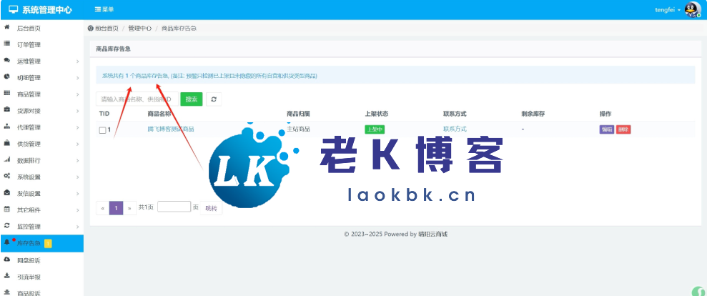Click the user avatar in the top right
The image size is (707, 296).
(691, 9)
